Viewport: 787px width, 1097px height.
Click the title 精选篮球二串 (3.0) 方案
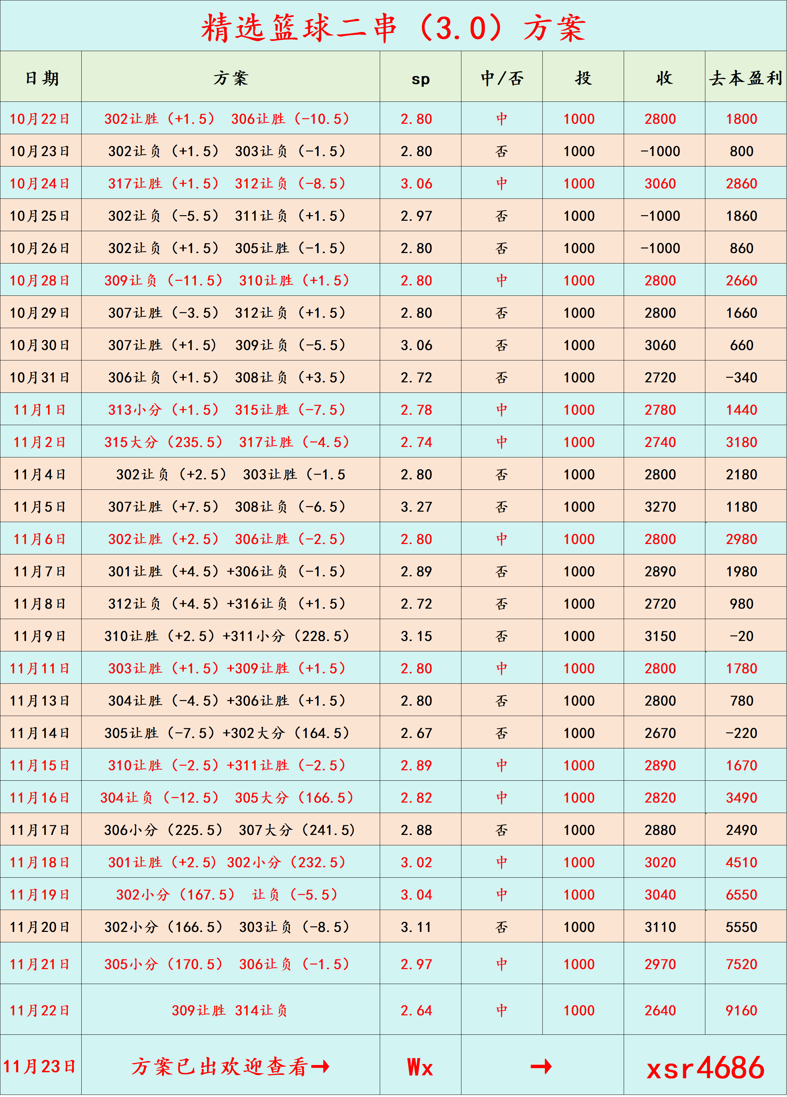(393, 27)
